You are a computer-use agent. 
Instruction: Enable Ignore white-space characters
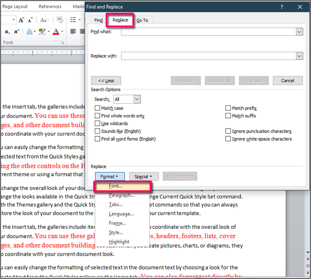pyautogui.click(x=228, y=139)
